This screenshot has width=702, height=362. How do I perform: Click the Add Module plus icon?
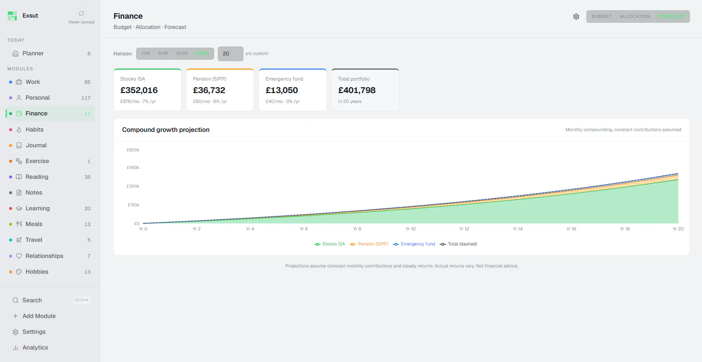pos(15,316)
